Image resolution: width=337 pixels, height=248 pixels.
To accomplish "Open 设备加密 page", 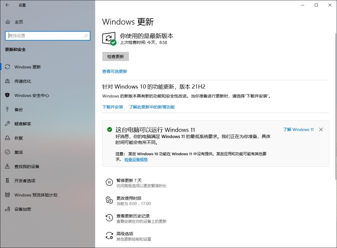I will 48,209.
